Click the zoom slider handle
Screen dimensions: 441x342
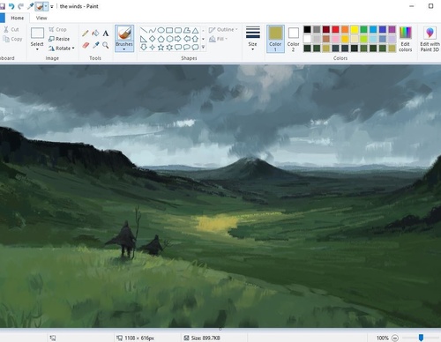tap(421, 338)
